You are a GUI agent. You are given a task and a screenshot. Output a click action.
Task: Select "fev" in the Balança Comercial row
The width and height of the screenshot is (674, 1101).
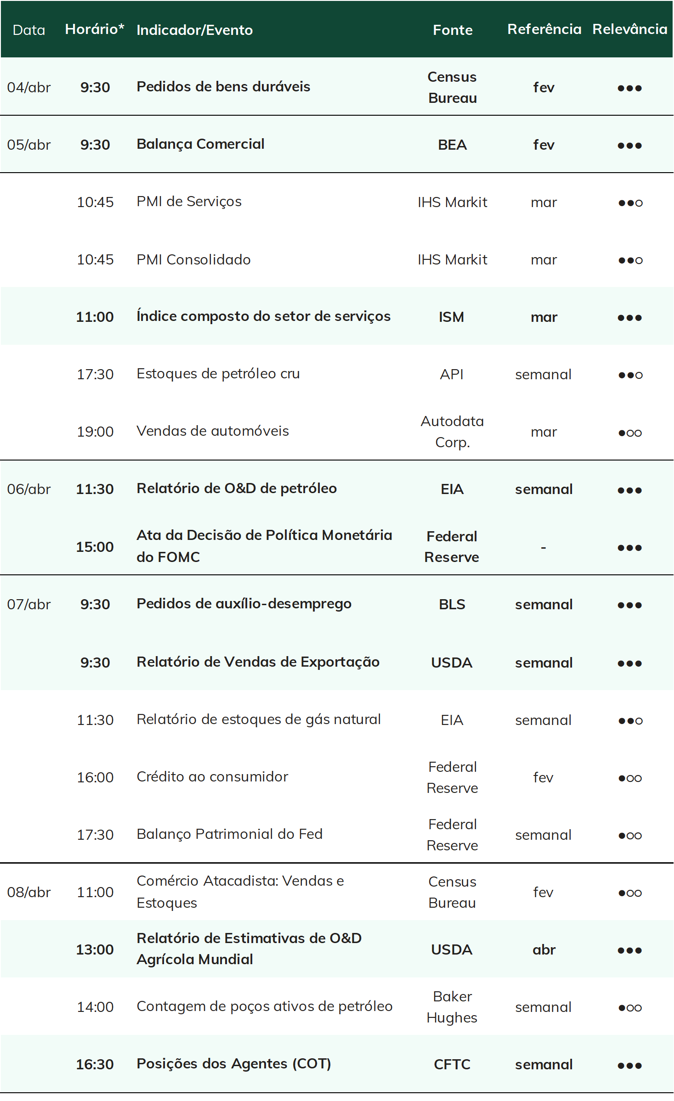coord(544,145)
